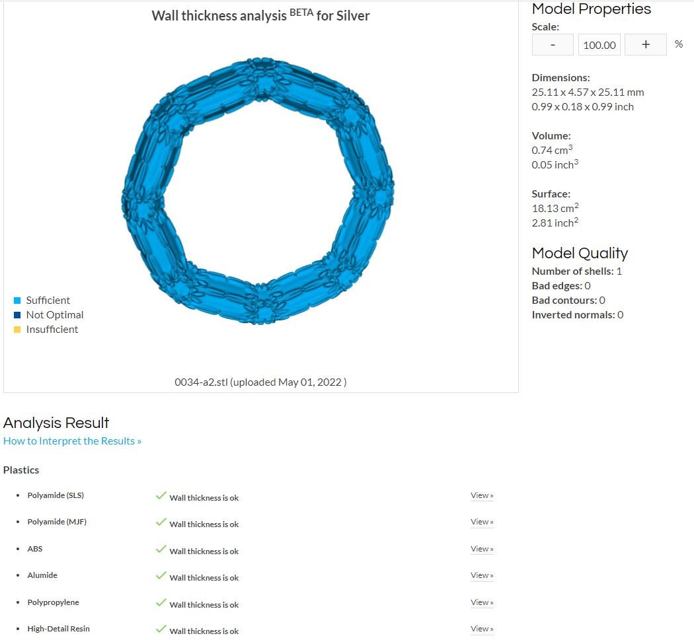Image resolution: width=694 pixels, height=640 pixels.
Task: Click View link for Polyamide (SLS)
Action: [x=482, y=495]
